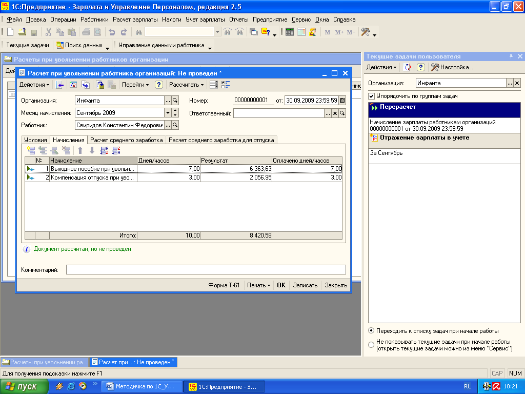Click the refresh icon in Текущие задачи panel
525x394 pixels.
pyautogui.click(x=408, y=67)
